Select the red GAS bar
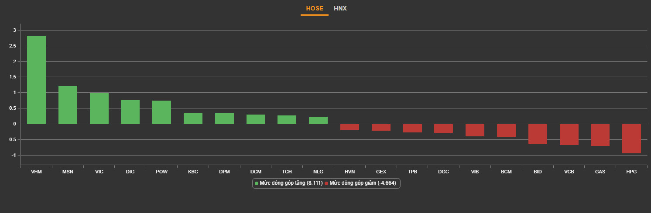 [600, 135]
